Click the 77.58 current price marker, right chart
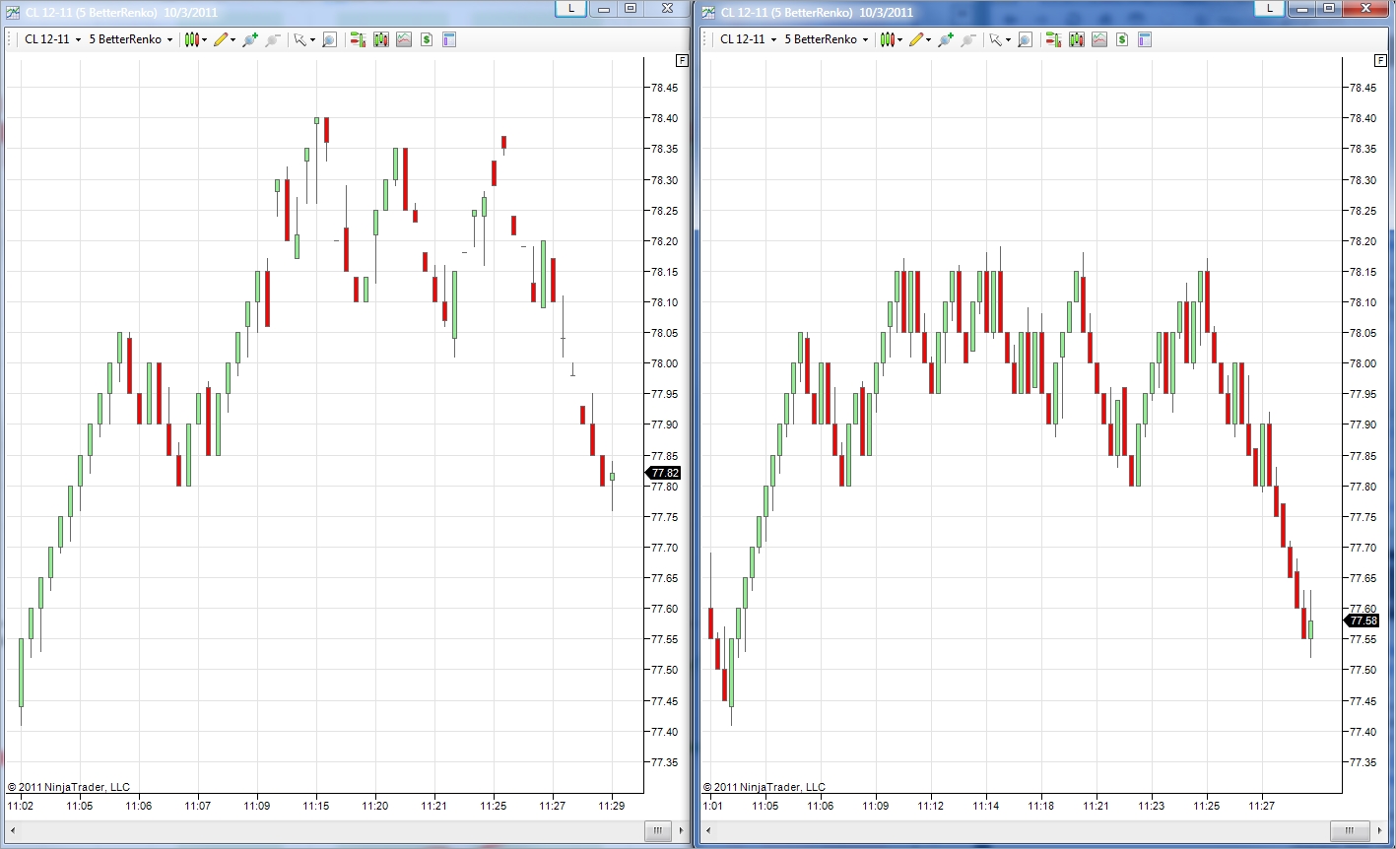 click(1362, 620)
